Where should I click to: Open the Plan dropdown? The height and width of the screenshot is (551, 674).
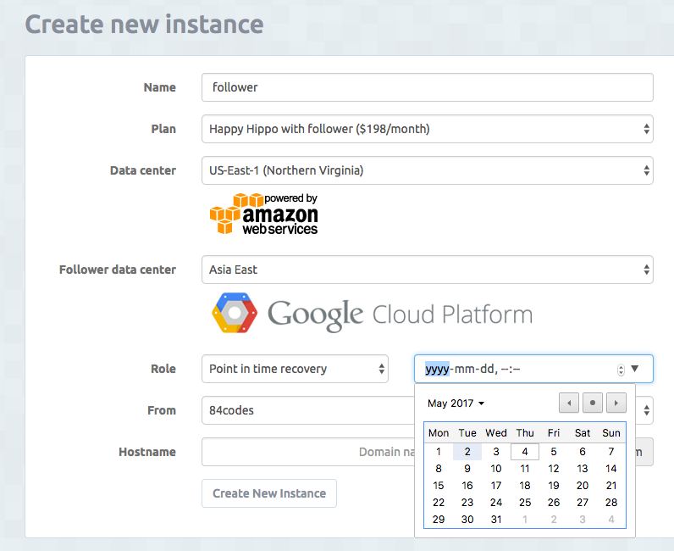(x=427, y=129)
